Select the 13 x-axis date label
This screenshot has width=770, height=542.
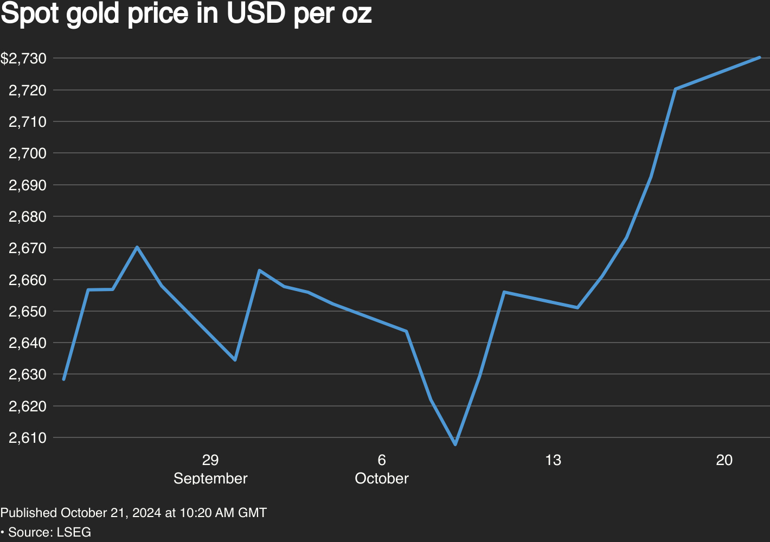point(553,461)
